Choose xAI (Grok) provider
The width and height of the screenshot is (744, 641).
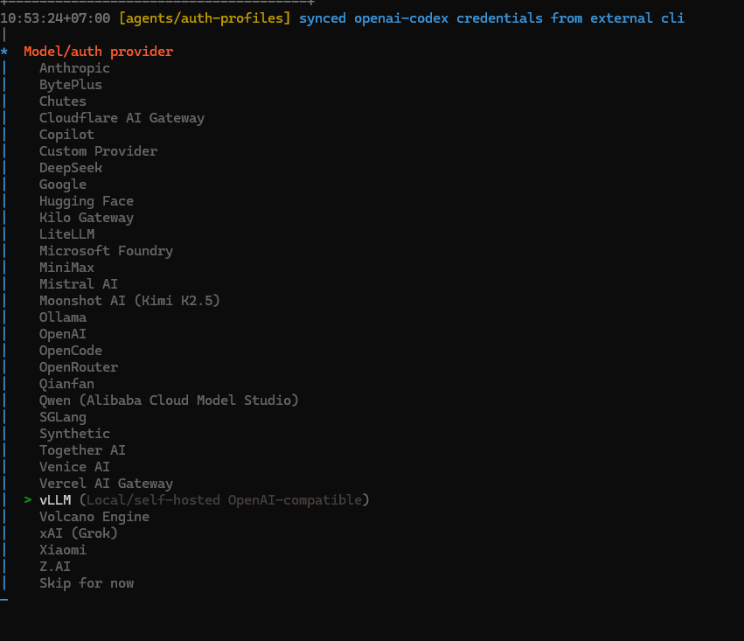pyautogui.click(x=79, y=533)
